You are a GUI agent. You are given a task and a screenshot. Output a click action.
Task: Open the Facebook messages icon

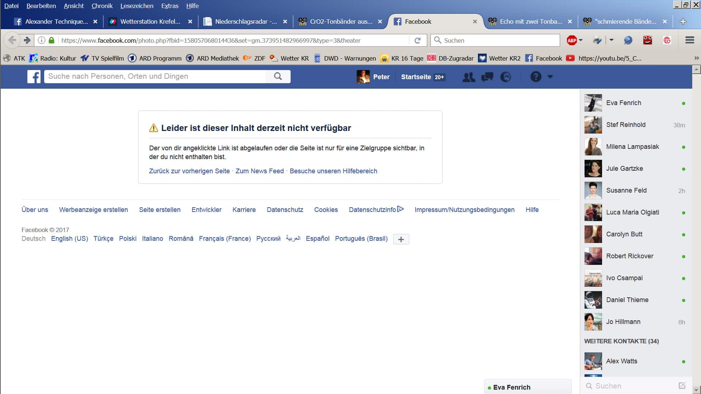click(487, 77)
